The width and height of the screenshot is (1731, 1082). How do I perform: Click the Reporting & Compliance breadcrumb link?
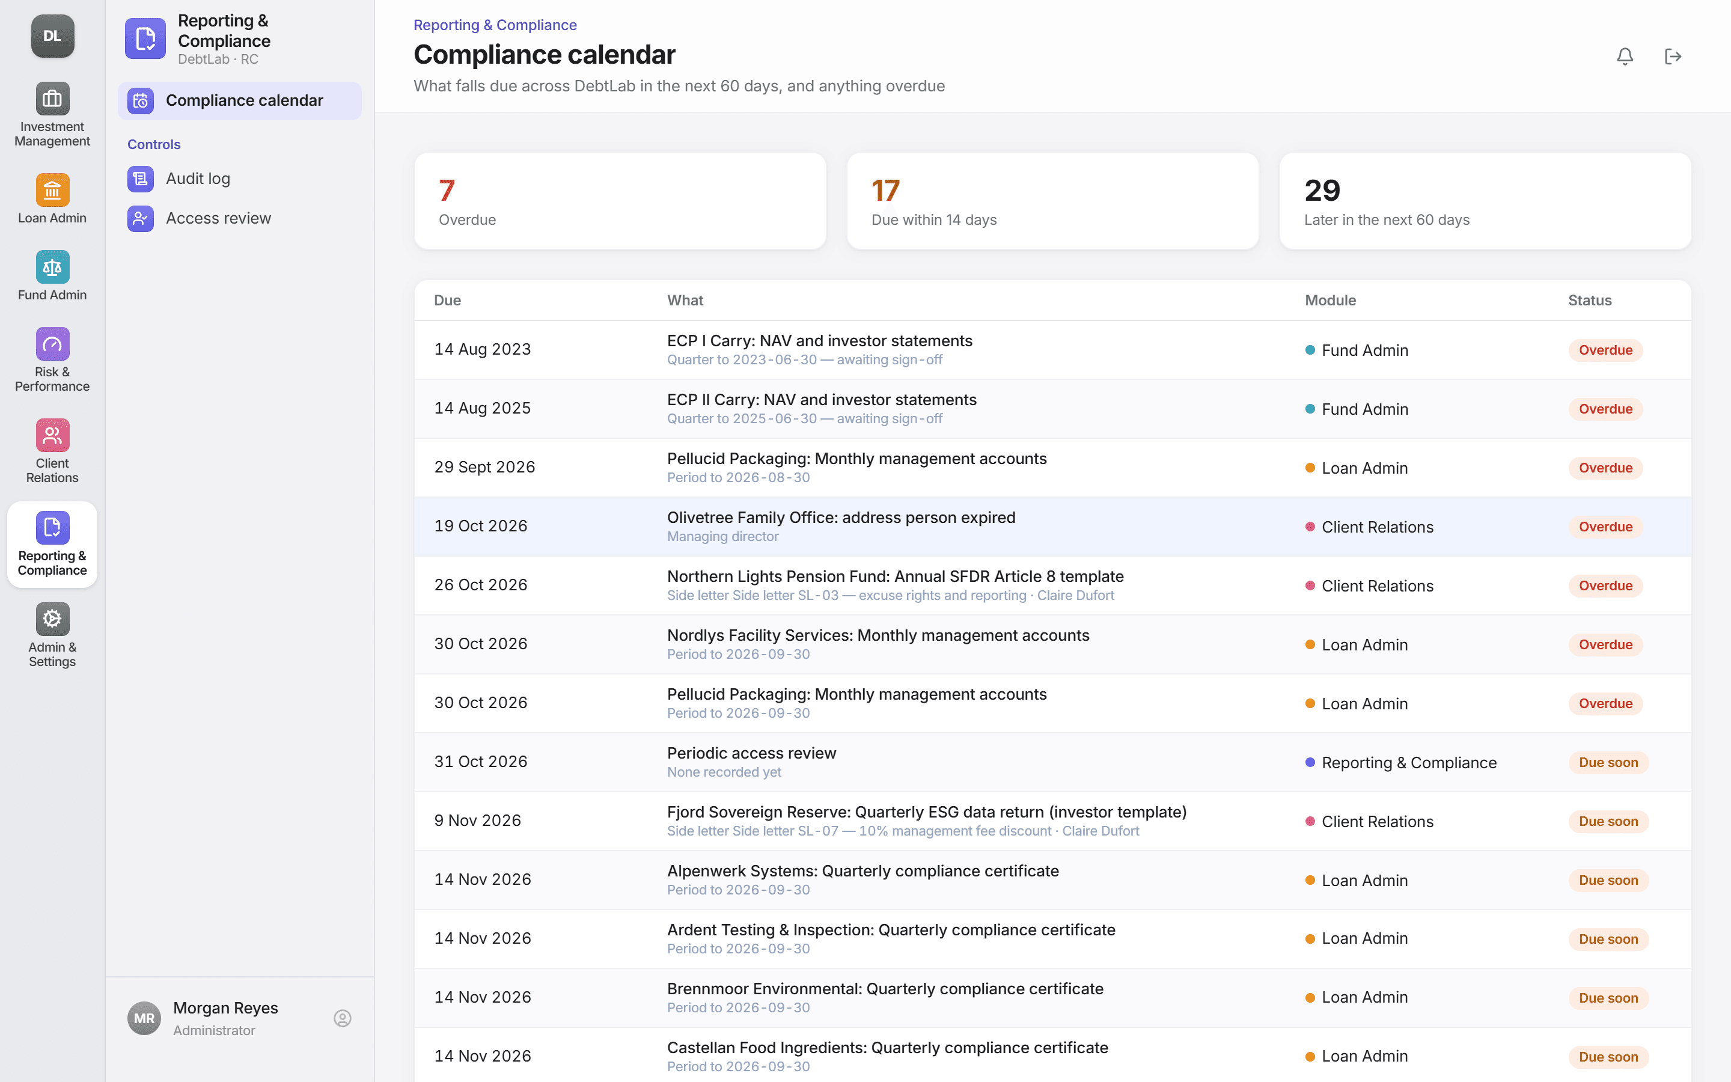point(495,25)
